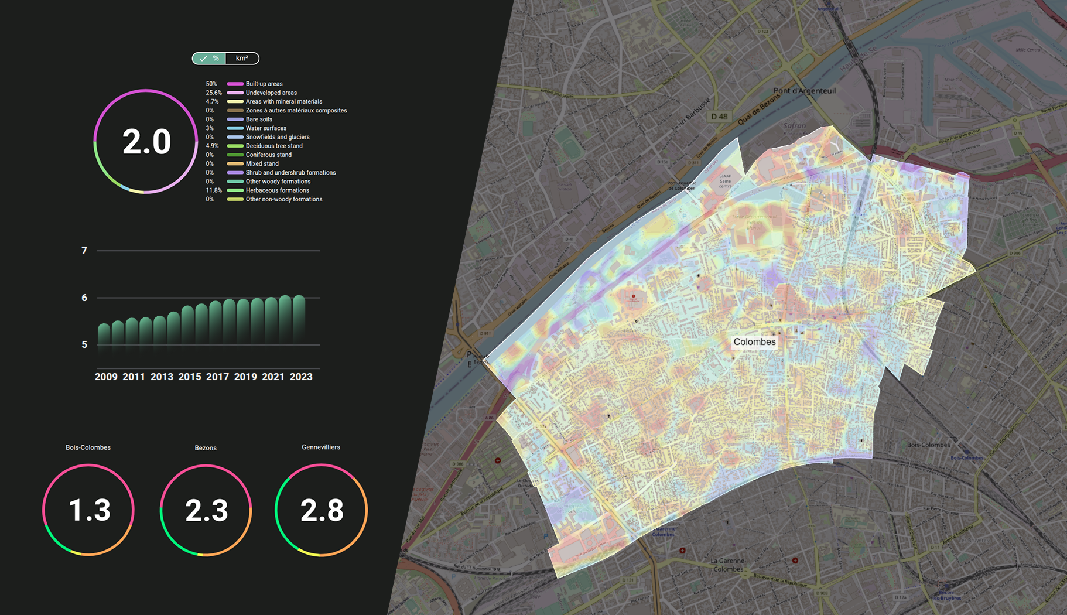The height and width of the screenshot is (615, 1067).
Task: Open the Gennevilliers 2.8 score gauge
Action: [x=321, y=510]
